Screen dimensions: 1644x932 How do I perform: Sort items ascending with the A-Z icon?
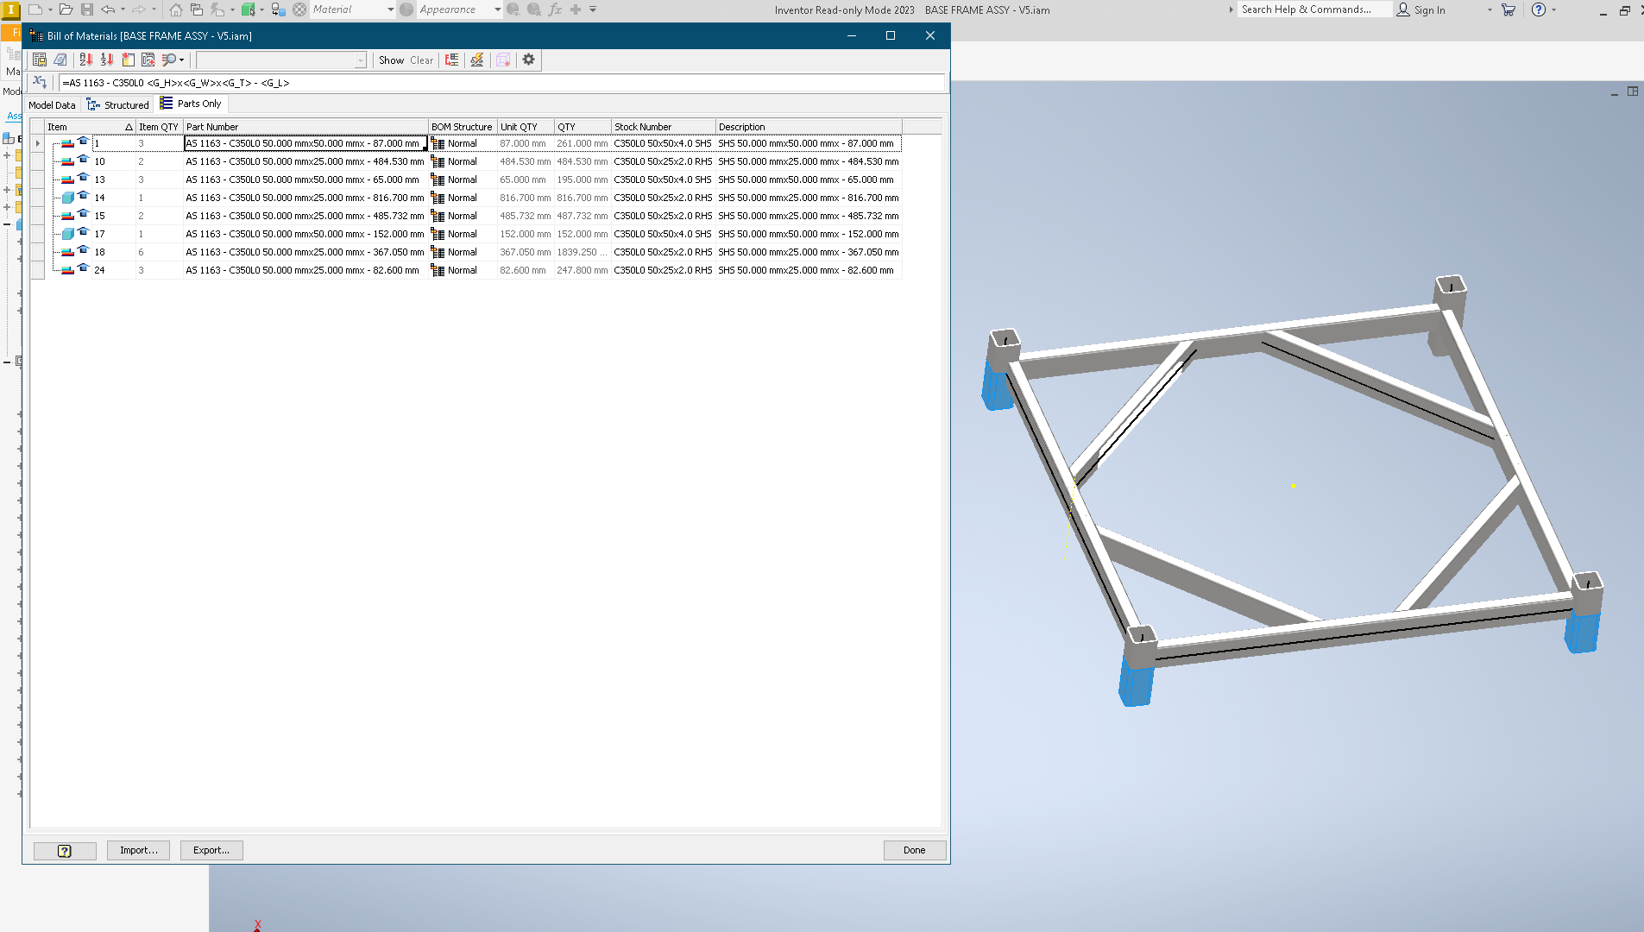85,60
